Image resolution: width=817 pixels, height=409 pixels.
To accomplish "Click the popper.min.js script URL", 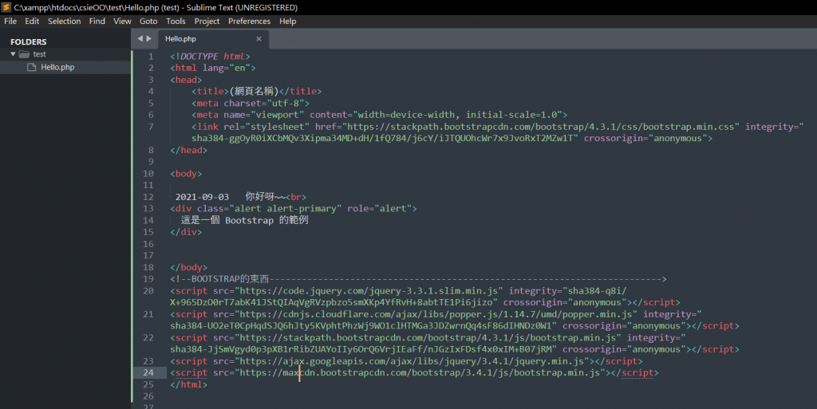I will [x=436, y=314].
